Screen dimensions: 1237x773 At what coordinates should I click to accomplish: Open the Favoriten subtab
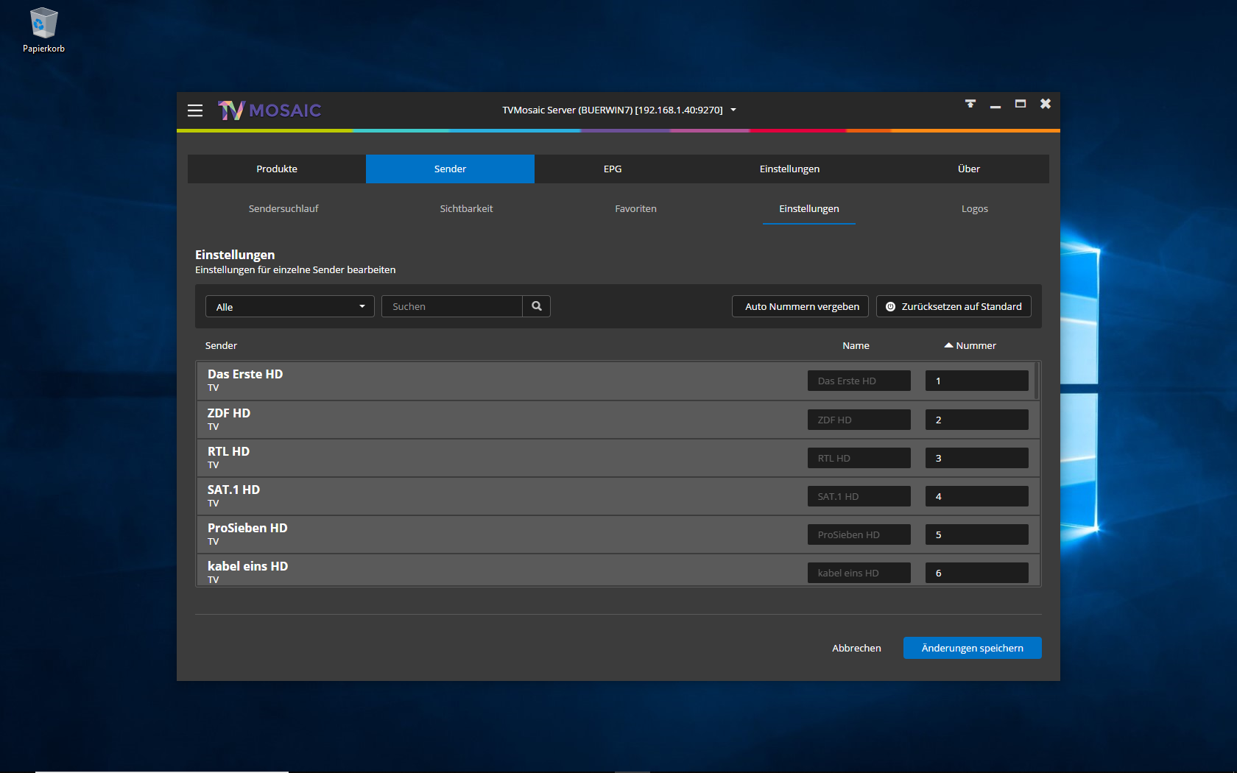635,208
